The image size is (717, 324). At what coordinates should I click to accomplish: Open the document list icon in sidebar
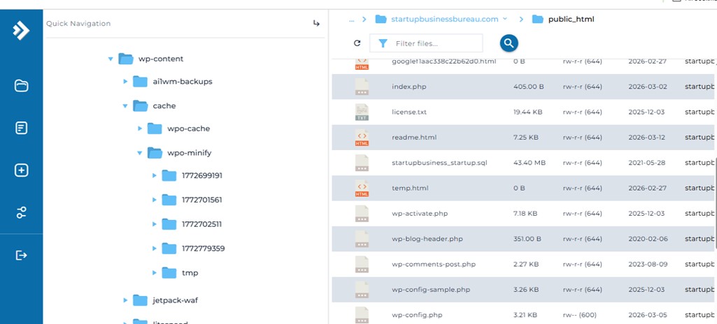[21, 128]
